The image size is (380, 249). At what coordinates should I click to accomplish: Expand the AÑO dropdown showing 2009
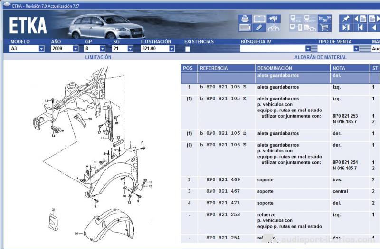pyautogui.click(x=76, y=49)
